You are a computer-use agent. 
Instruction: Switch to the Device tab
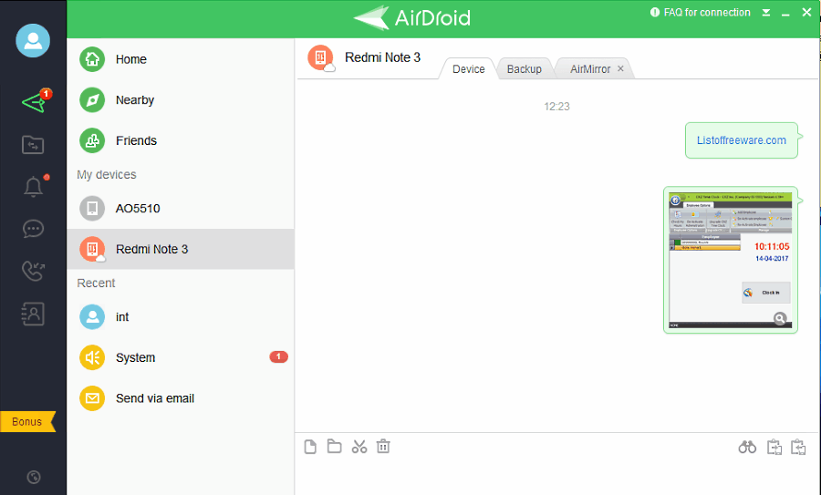[468, 69]
